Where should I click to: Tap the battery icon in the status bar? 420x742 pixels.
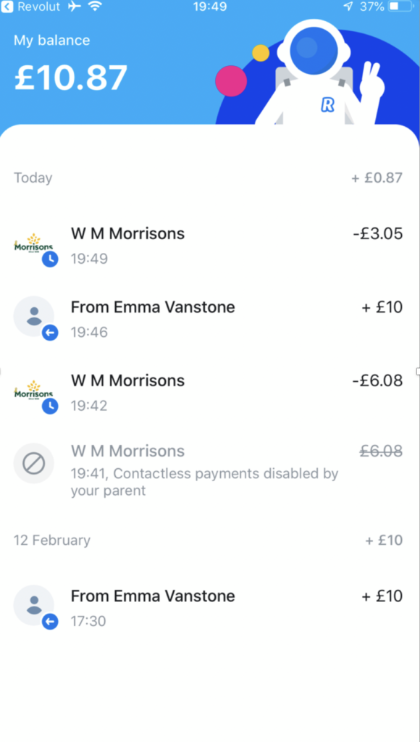click(x=400, y=7)
